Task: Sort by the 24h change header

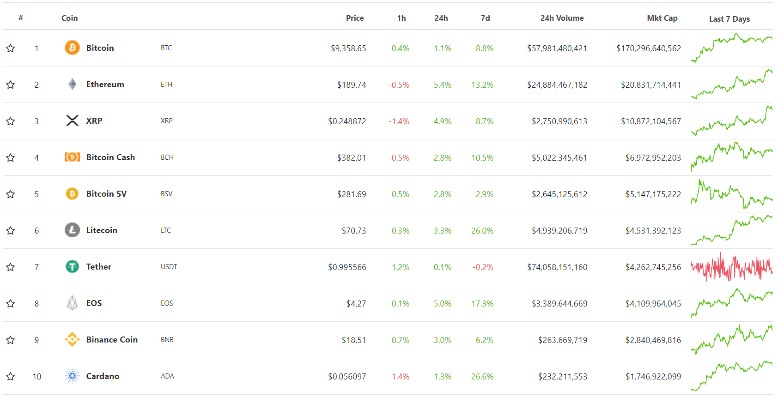Action: tap(441, 18)
